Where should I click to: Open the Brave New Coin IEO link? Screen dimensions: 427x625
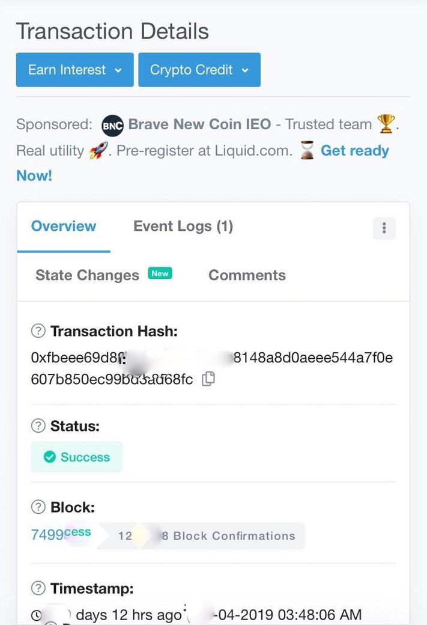(x=199, y=124)
